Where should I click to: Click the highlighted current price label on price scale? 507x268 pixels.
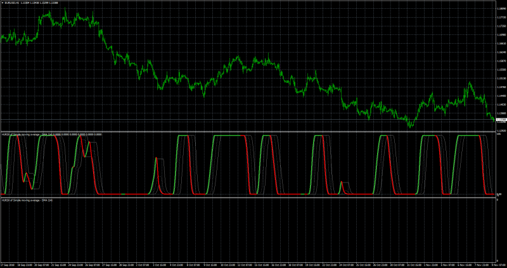point(501,120)
